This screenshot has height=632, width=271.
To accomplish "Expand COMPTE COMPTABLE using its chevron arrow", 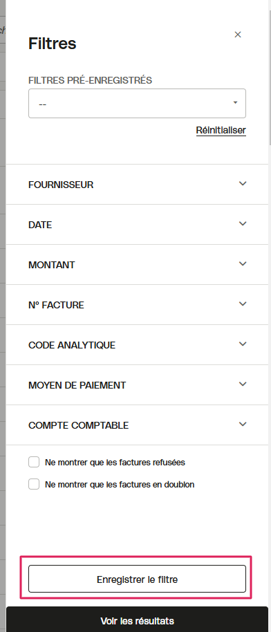I will [243, 425].
